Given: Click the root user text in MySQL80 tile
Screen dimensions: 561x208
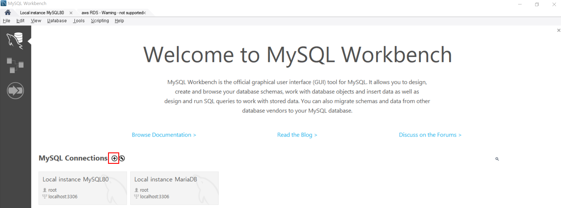Looking at the screenshot, I should tap(53, 190).
